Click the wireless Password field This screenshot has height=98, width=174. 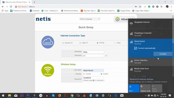pos(93,78)
